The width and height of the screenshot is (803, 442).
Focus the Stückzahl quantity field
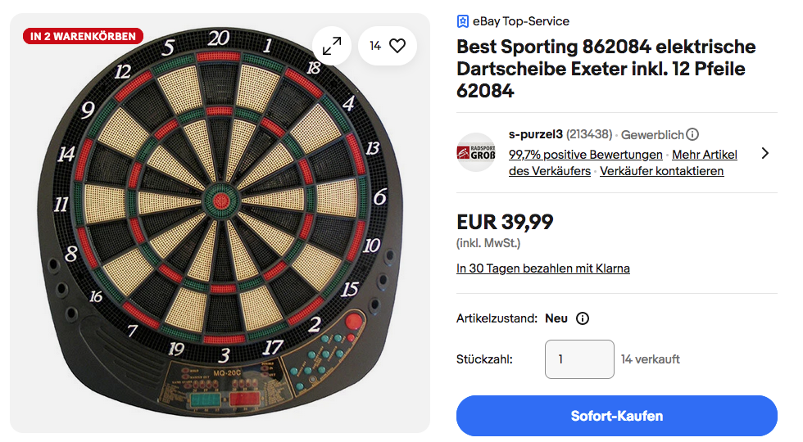tap(578, 359)
